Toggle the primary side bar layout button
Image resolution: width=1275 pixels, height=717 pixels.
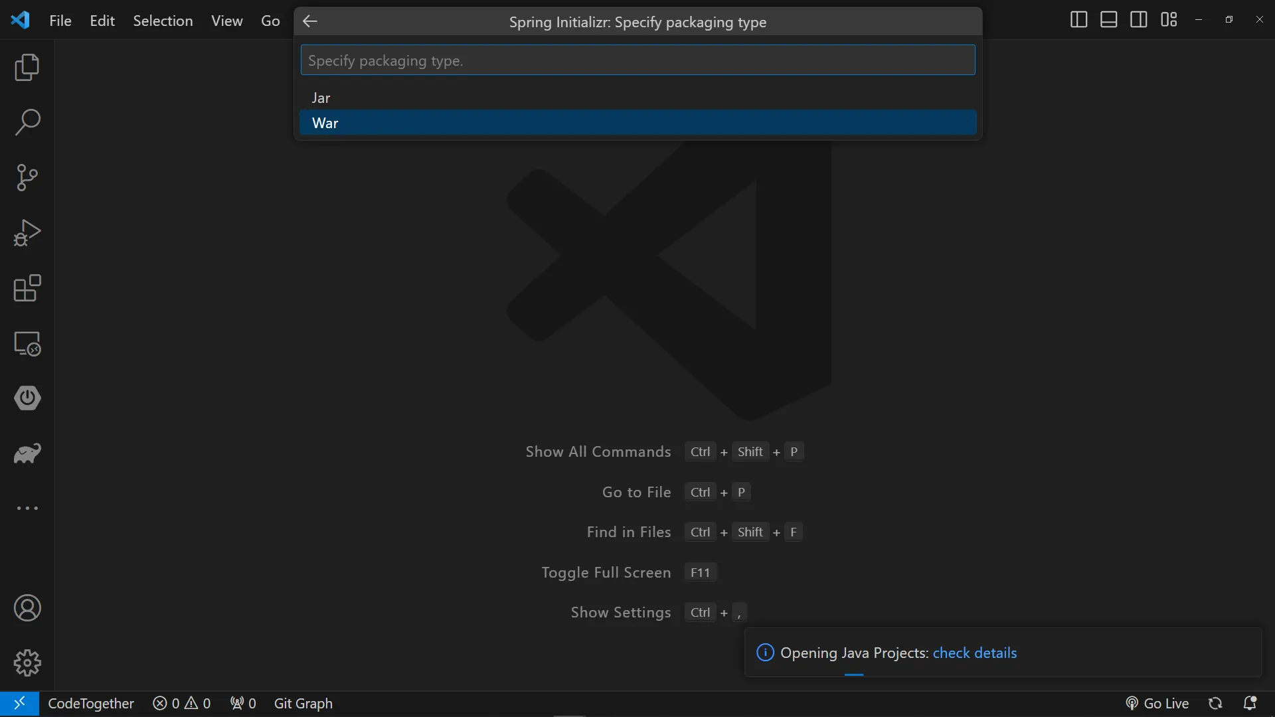click(1078, 20)
